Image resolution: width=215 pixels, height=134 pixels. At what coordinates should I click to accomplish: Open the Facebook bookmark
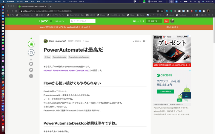coord(181,15)
